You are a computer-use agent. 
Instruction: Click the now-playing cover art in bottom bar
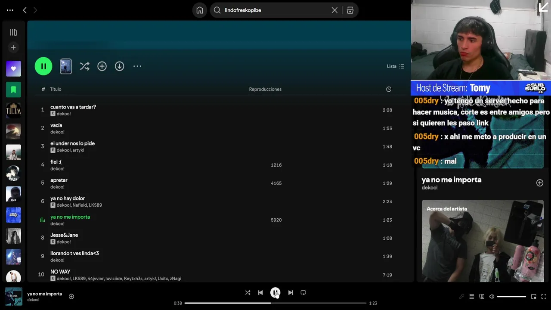pos(13,296)
